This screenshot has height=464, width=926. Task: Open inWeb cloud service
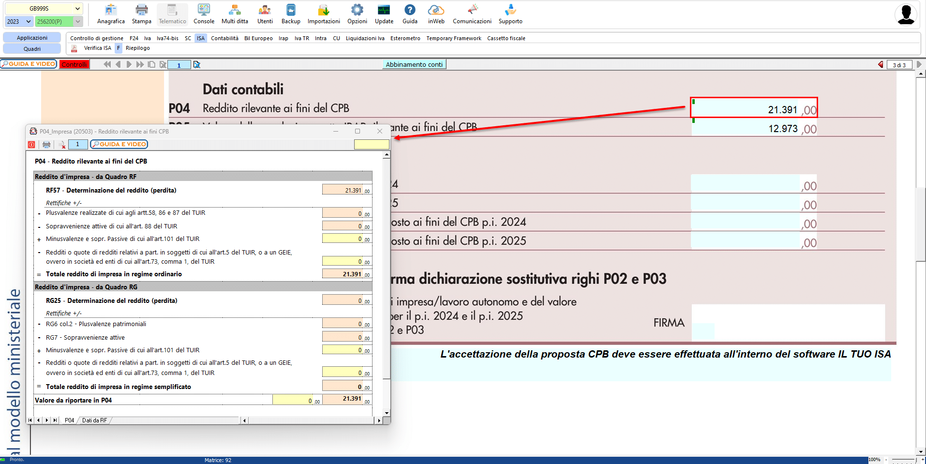click(436, 15)
